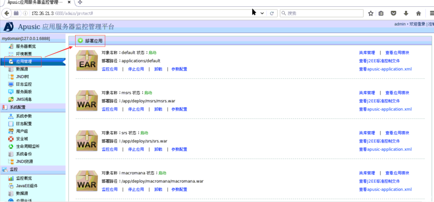The width and height of the screenshot is (434, 202).
Task: Click the 服务面板 sidebar icon
Action: 11,92
